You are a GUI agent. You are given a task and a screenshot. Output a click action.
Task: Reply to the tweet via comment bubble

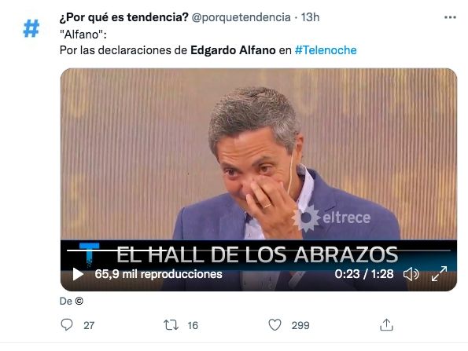[67, 325]
